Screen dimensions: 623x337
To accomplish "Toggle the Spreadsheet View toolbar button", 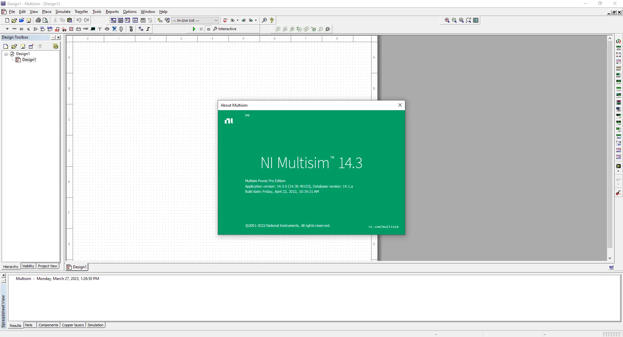I will (x=120, y=20).
